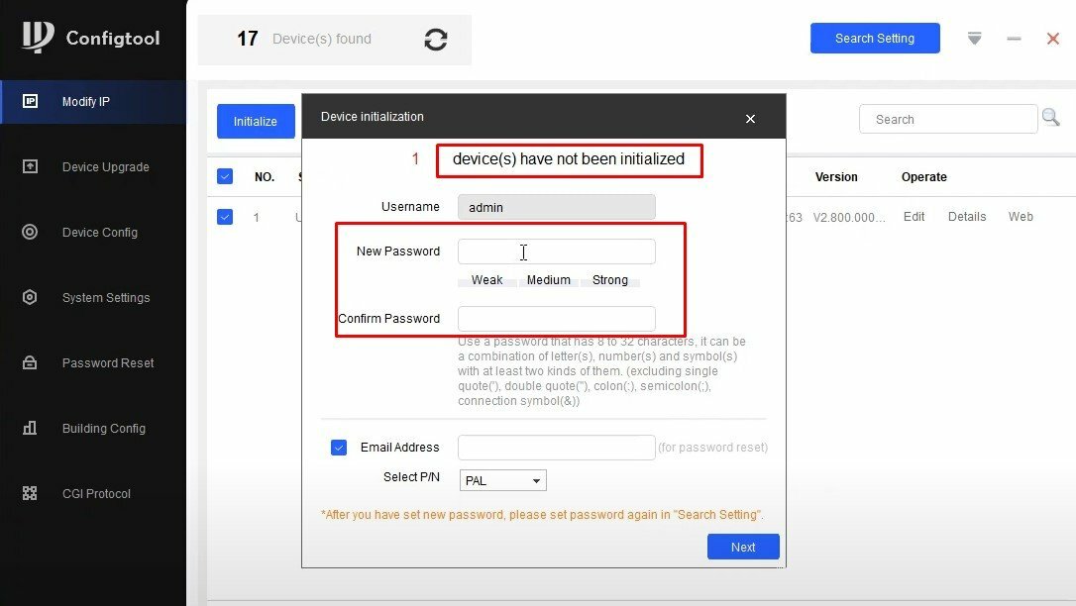Click the Version column header
The image size is (1076, 606).
coord(836,177)
